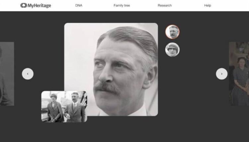Select the partially visible photo on right edge
The height and width of the screenshot is (142, 249).
tap(239, 74)
